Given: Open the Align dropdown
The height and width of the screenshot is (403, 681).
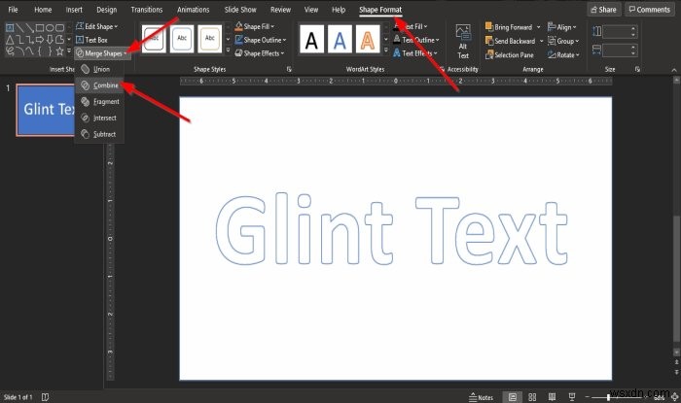Looking at the screenshot, I should pos(562,27).
